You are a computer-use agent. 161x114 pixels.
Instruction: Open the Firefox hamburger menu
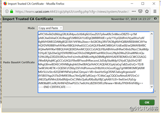(x=155, y=11)
